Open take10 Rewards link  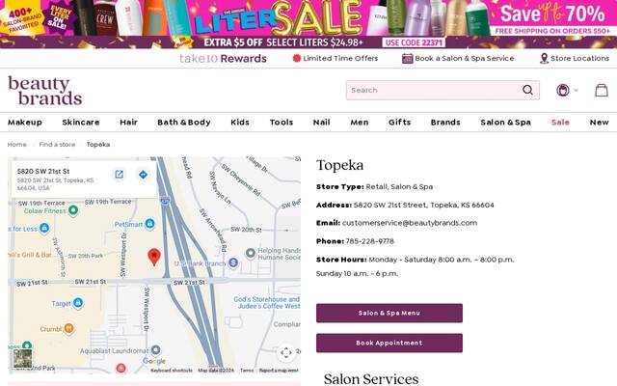pos(223,58)
